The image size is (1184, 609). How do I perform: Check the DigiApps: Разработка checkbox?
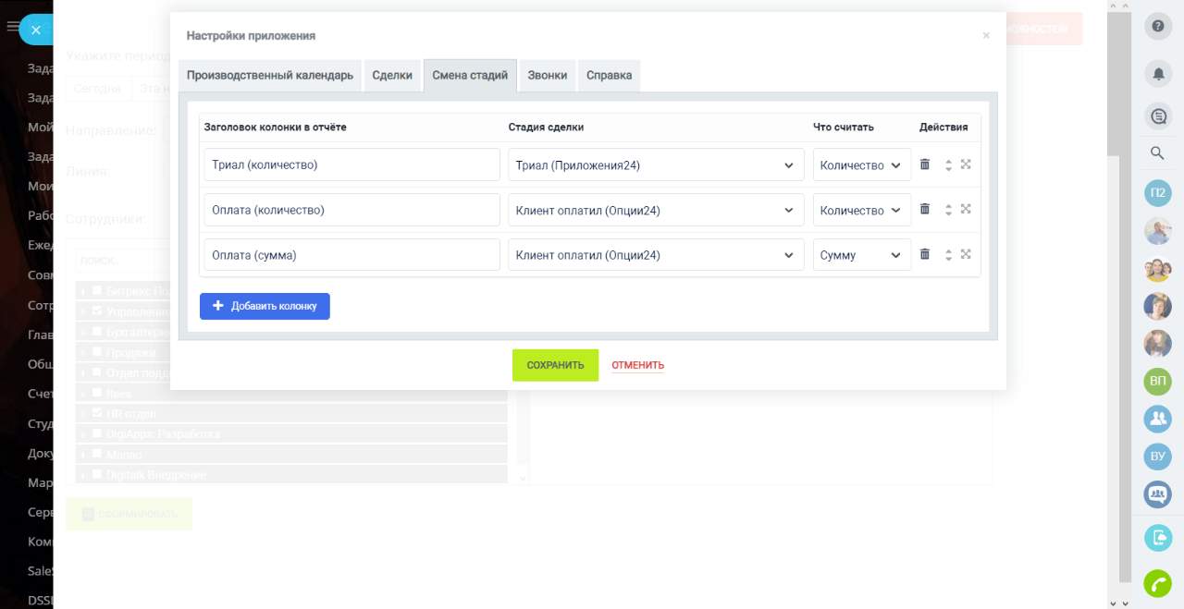(x=97, y=433)
